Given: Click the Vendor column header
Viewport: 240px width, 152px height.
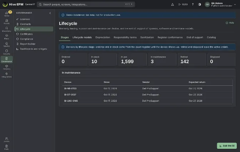Looking at the screenshot, I should (x=146, y=82).
